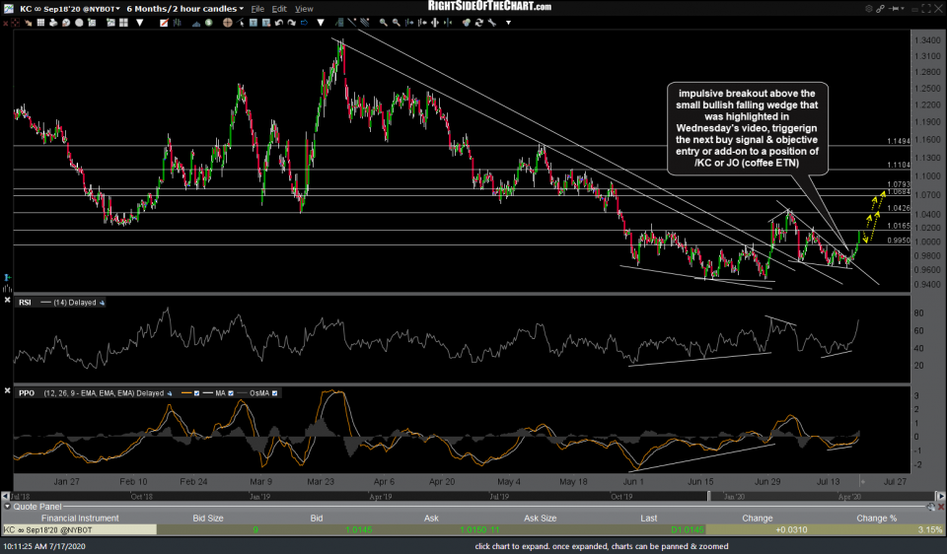Click the RSI settings wrench icon
The image size is (947, 554).
coord(104,302)
